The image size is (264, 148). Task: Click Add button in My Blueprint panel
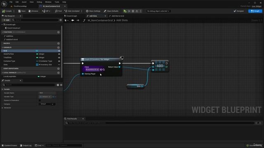(x=7, y=20)
